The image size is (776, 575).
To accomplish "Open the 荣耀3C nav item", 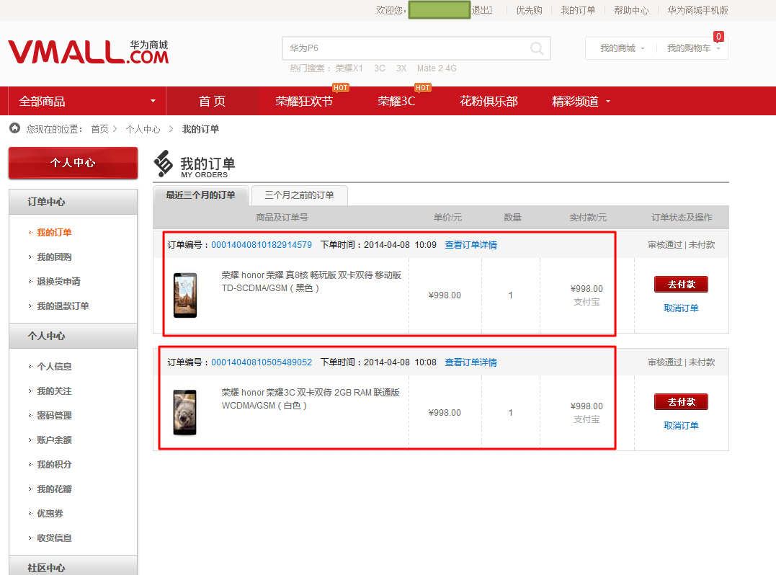I will point(396,102).
